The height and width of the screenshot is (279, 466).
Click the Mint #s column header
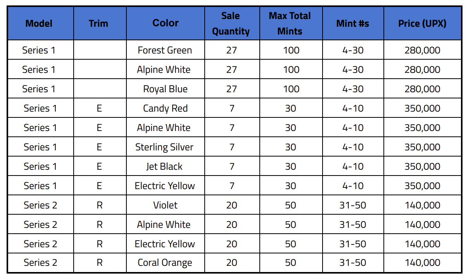pyautogui.click(x=353, y=23)
